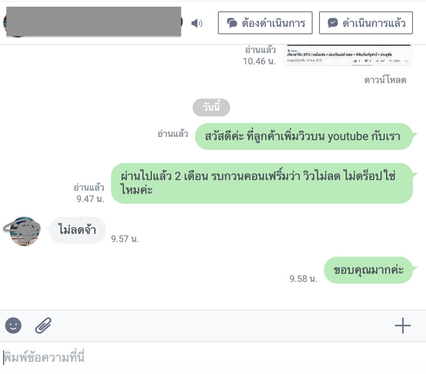Open the emoji sticker picker
The height and width of the screenshot is (374, 426).
[x=13, y=326]
